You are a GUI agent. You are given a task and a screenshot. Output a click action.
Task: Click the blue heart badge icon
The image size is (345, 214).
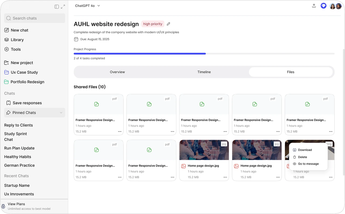pyautogui.click(x=323, y=6)
